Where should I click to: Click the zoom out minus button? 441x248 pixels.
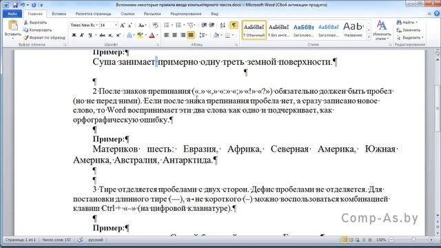point(391,240)
